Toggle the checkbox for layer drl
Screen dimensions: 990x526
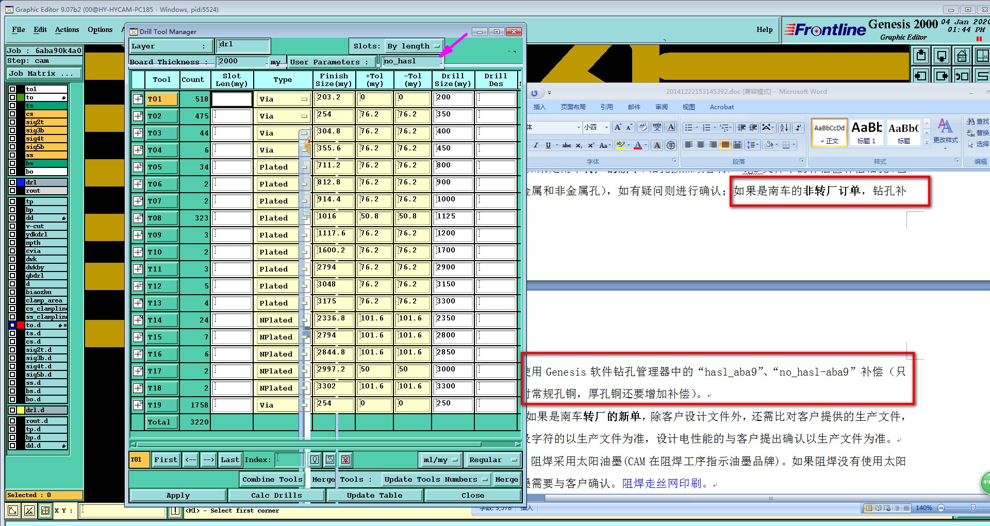pos(12,182)
